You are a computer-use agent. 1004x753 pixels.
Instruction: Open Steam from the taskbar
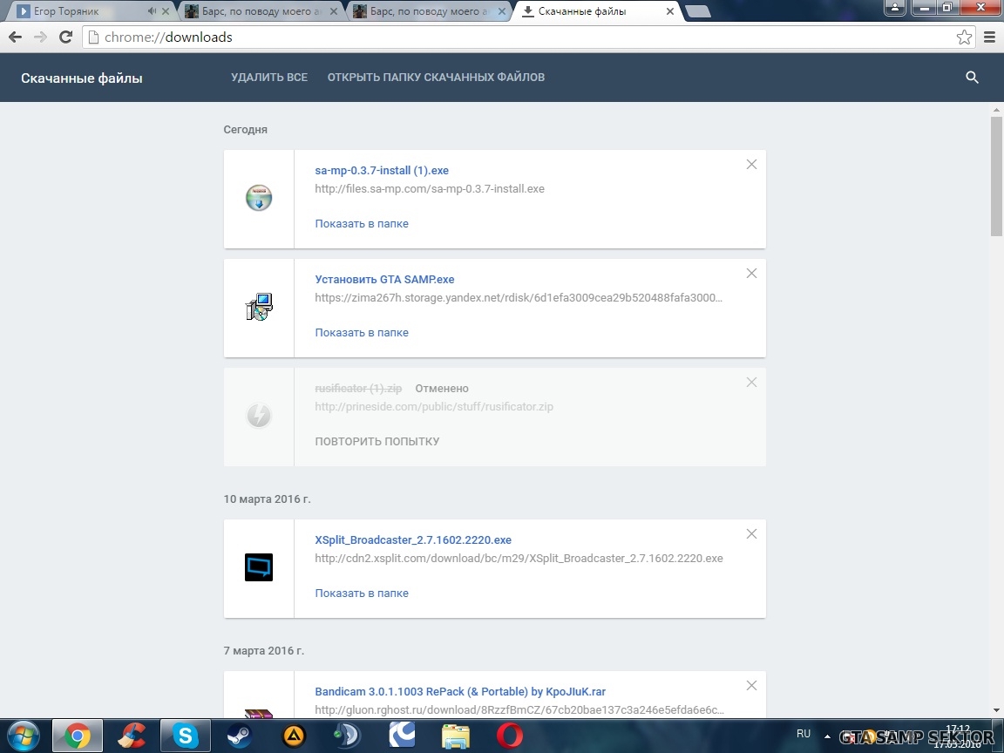click(240, 736)
